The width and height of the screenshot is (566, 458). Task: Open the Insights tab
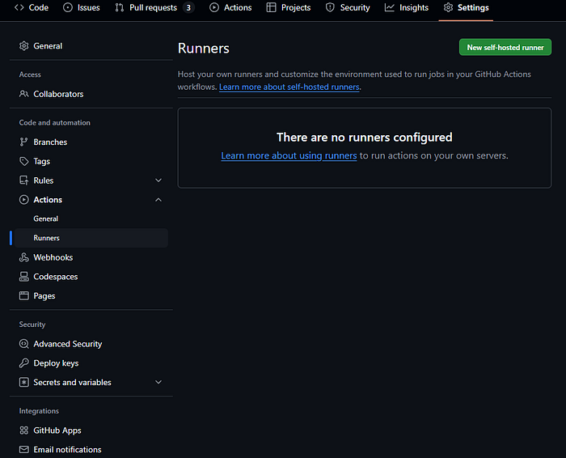coord(407,7)
